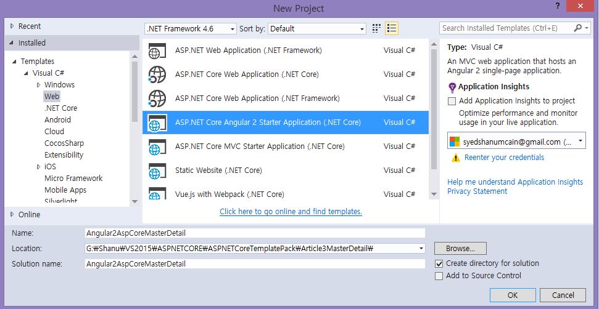599x309 pixels.
Task: Click the credentials warning triangle icon
Action: 455,158
